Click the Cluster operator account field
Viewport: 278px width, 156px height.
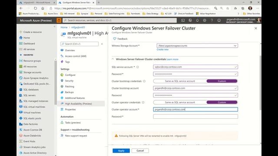point(195,109)
